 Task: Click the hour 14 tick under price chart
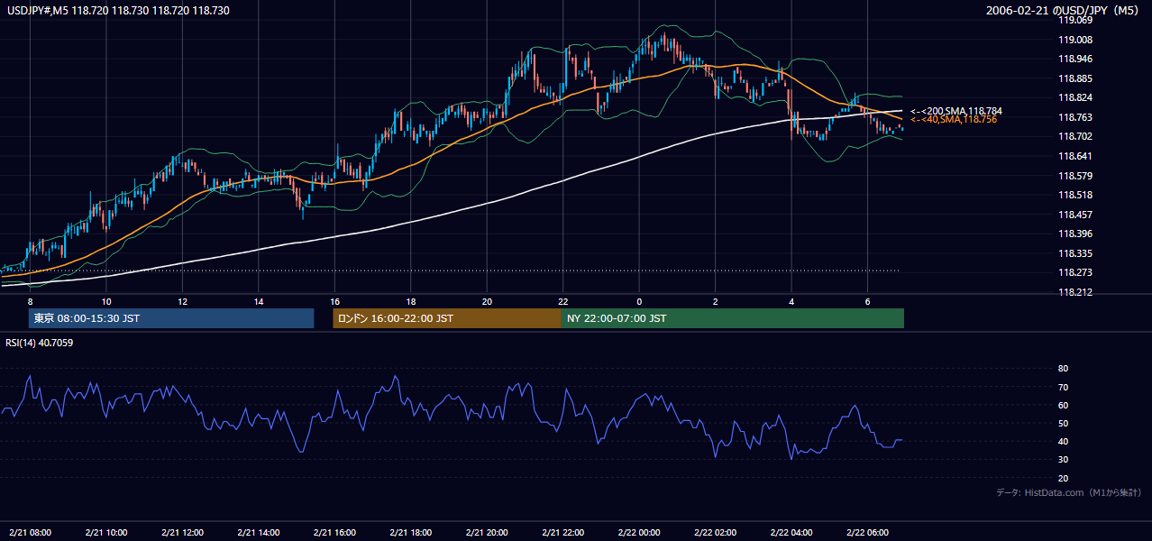pos(259,301)
